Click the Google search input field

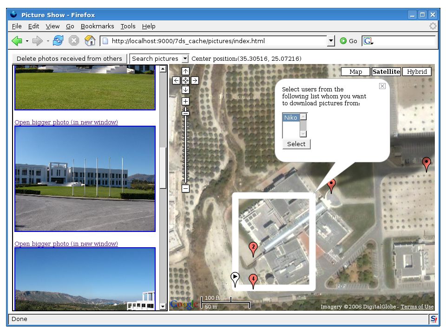pyautogui.click(x=404, y=41)
